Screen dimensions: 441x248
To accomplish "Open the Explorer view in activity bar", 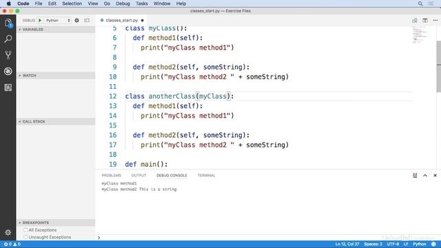I will click(8, 23).
